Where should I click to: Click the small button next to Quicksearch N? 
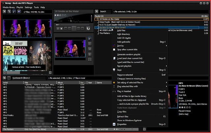point(9,78)
